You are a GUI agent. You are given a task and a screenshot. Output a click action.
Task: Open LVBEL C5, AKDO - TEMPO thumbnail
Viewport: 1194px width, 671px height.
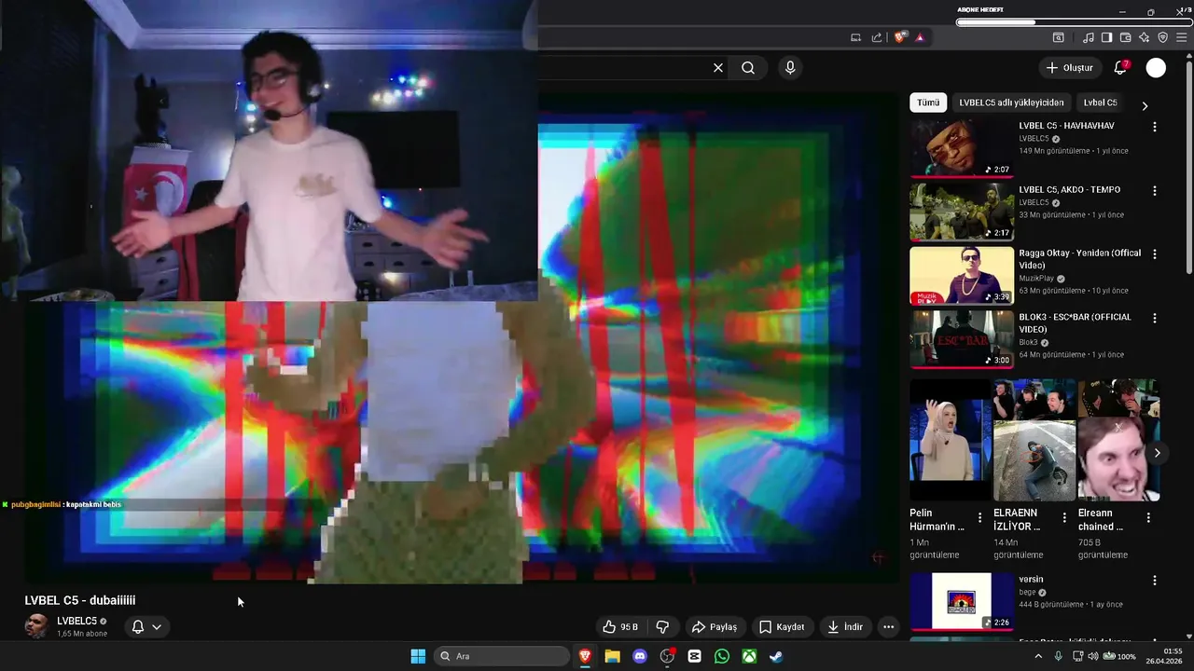pos(962,212)
